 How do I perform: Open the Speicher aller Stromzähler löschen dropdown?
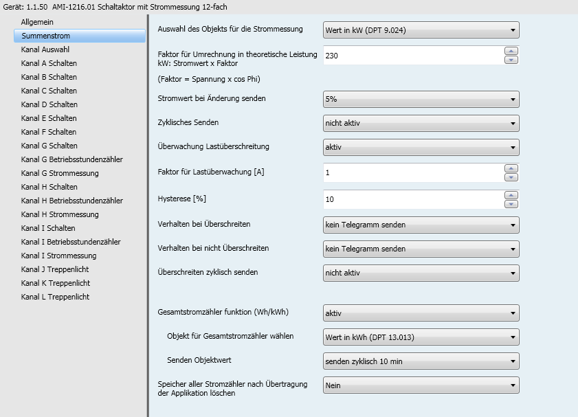pos(421,385)
